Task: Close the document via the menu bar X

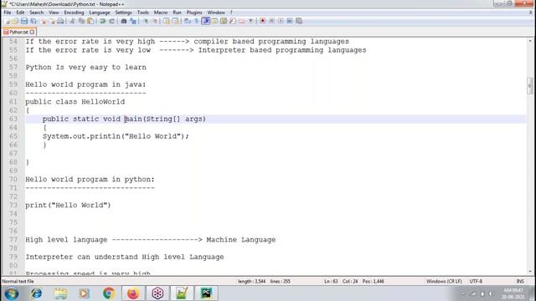Action: pos(531,13)
